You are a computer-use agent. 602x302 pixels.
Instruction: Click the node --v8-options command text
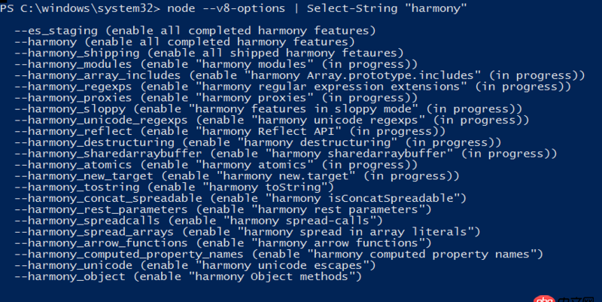pyautogui.click(x=227, y=8)
